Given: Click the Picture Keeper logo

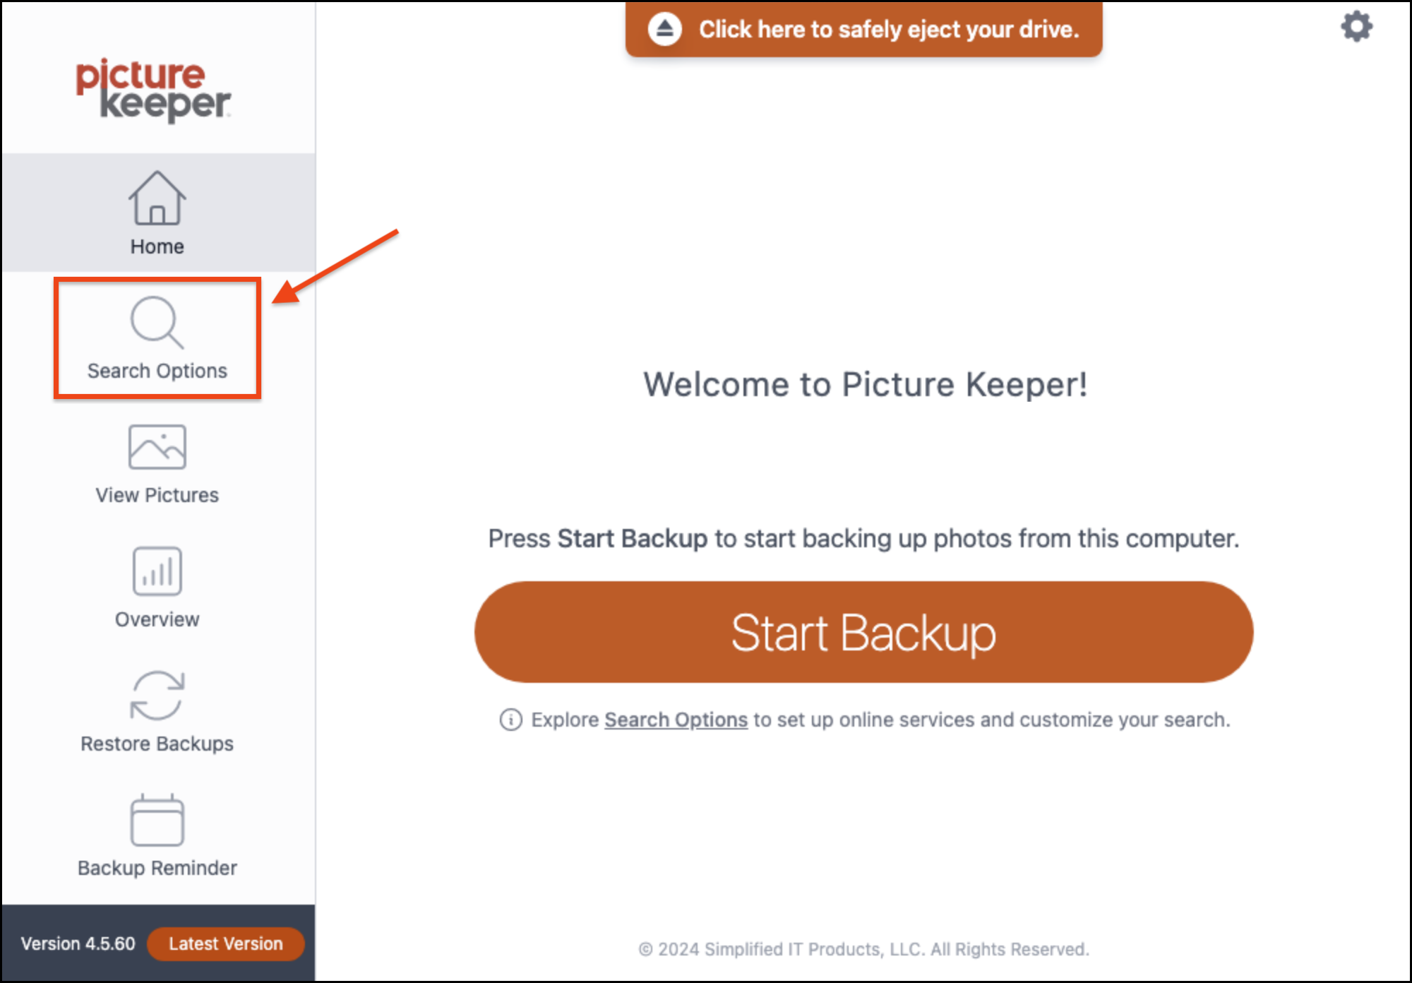Looking at the screenshot, I should click(153, 90).
